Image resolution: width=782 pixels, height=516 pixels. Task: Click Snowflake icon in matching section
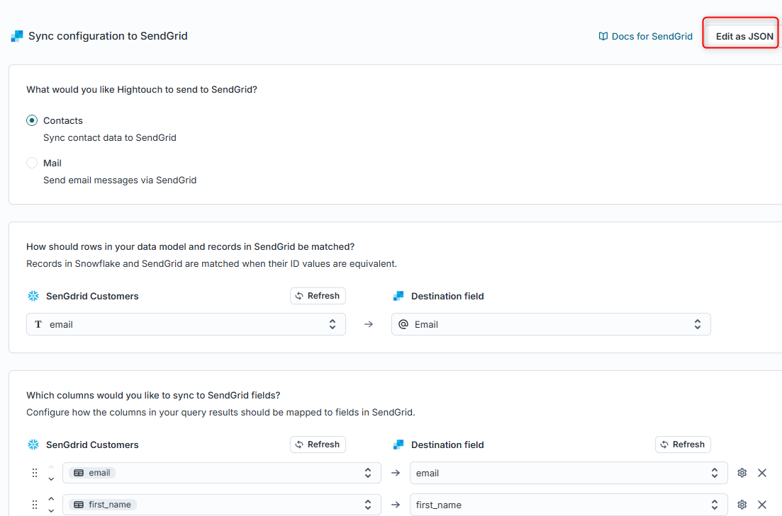[33, 296]
